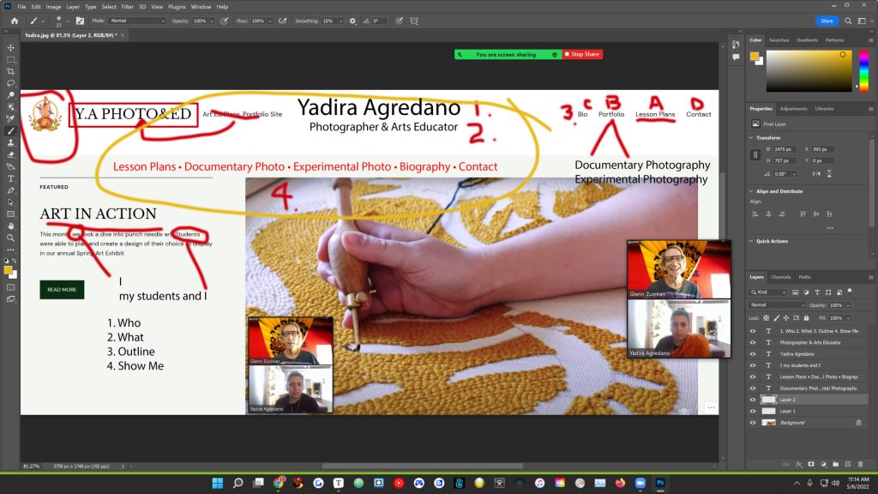Switch to the Channels tab

(x=780, y=277)
